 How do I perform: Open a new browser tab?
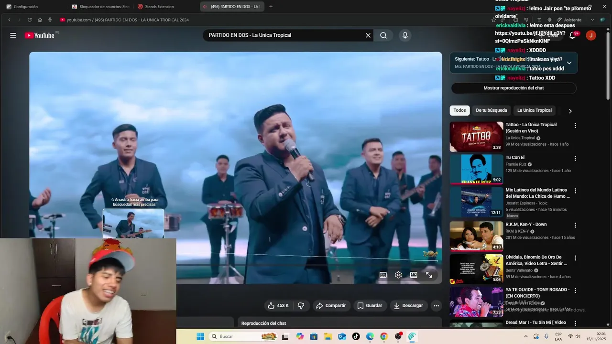pyautogui.click(x=271, y=7)
